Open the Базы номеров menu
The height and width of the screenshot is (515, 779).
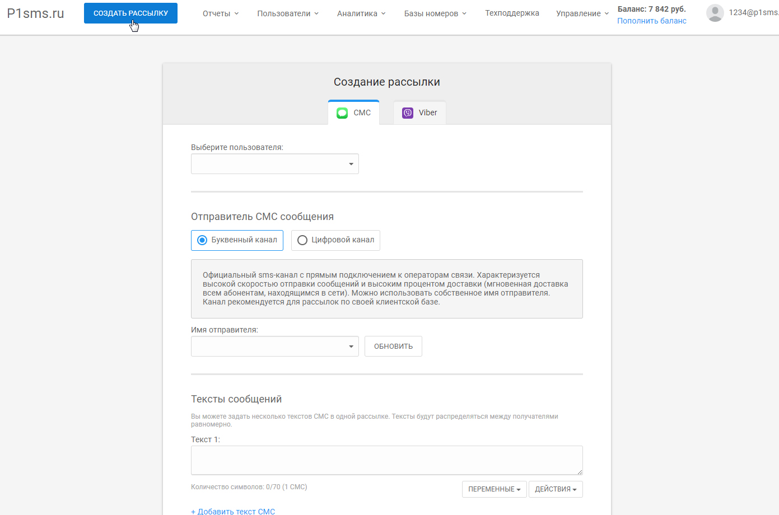tap(435, 13)
